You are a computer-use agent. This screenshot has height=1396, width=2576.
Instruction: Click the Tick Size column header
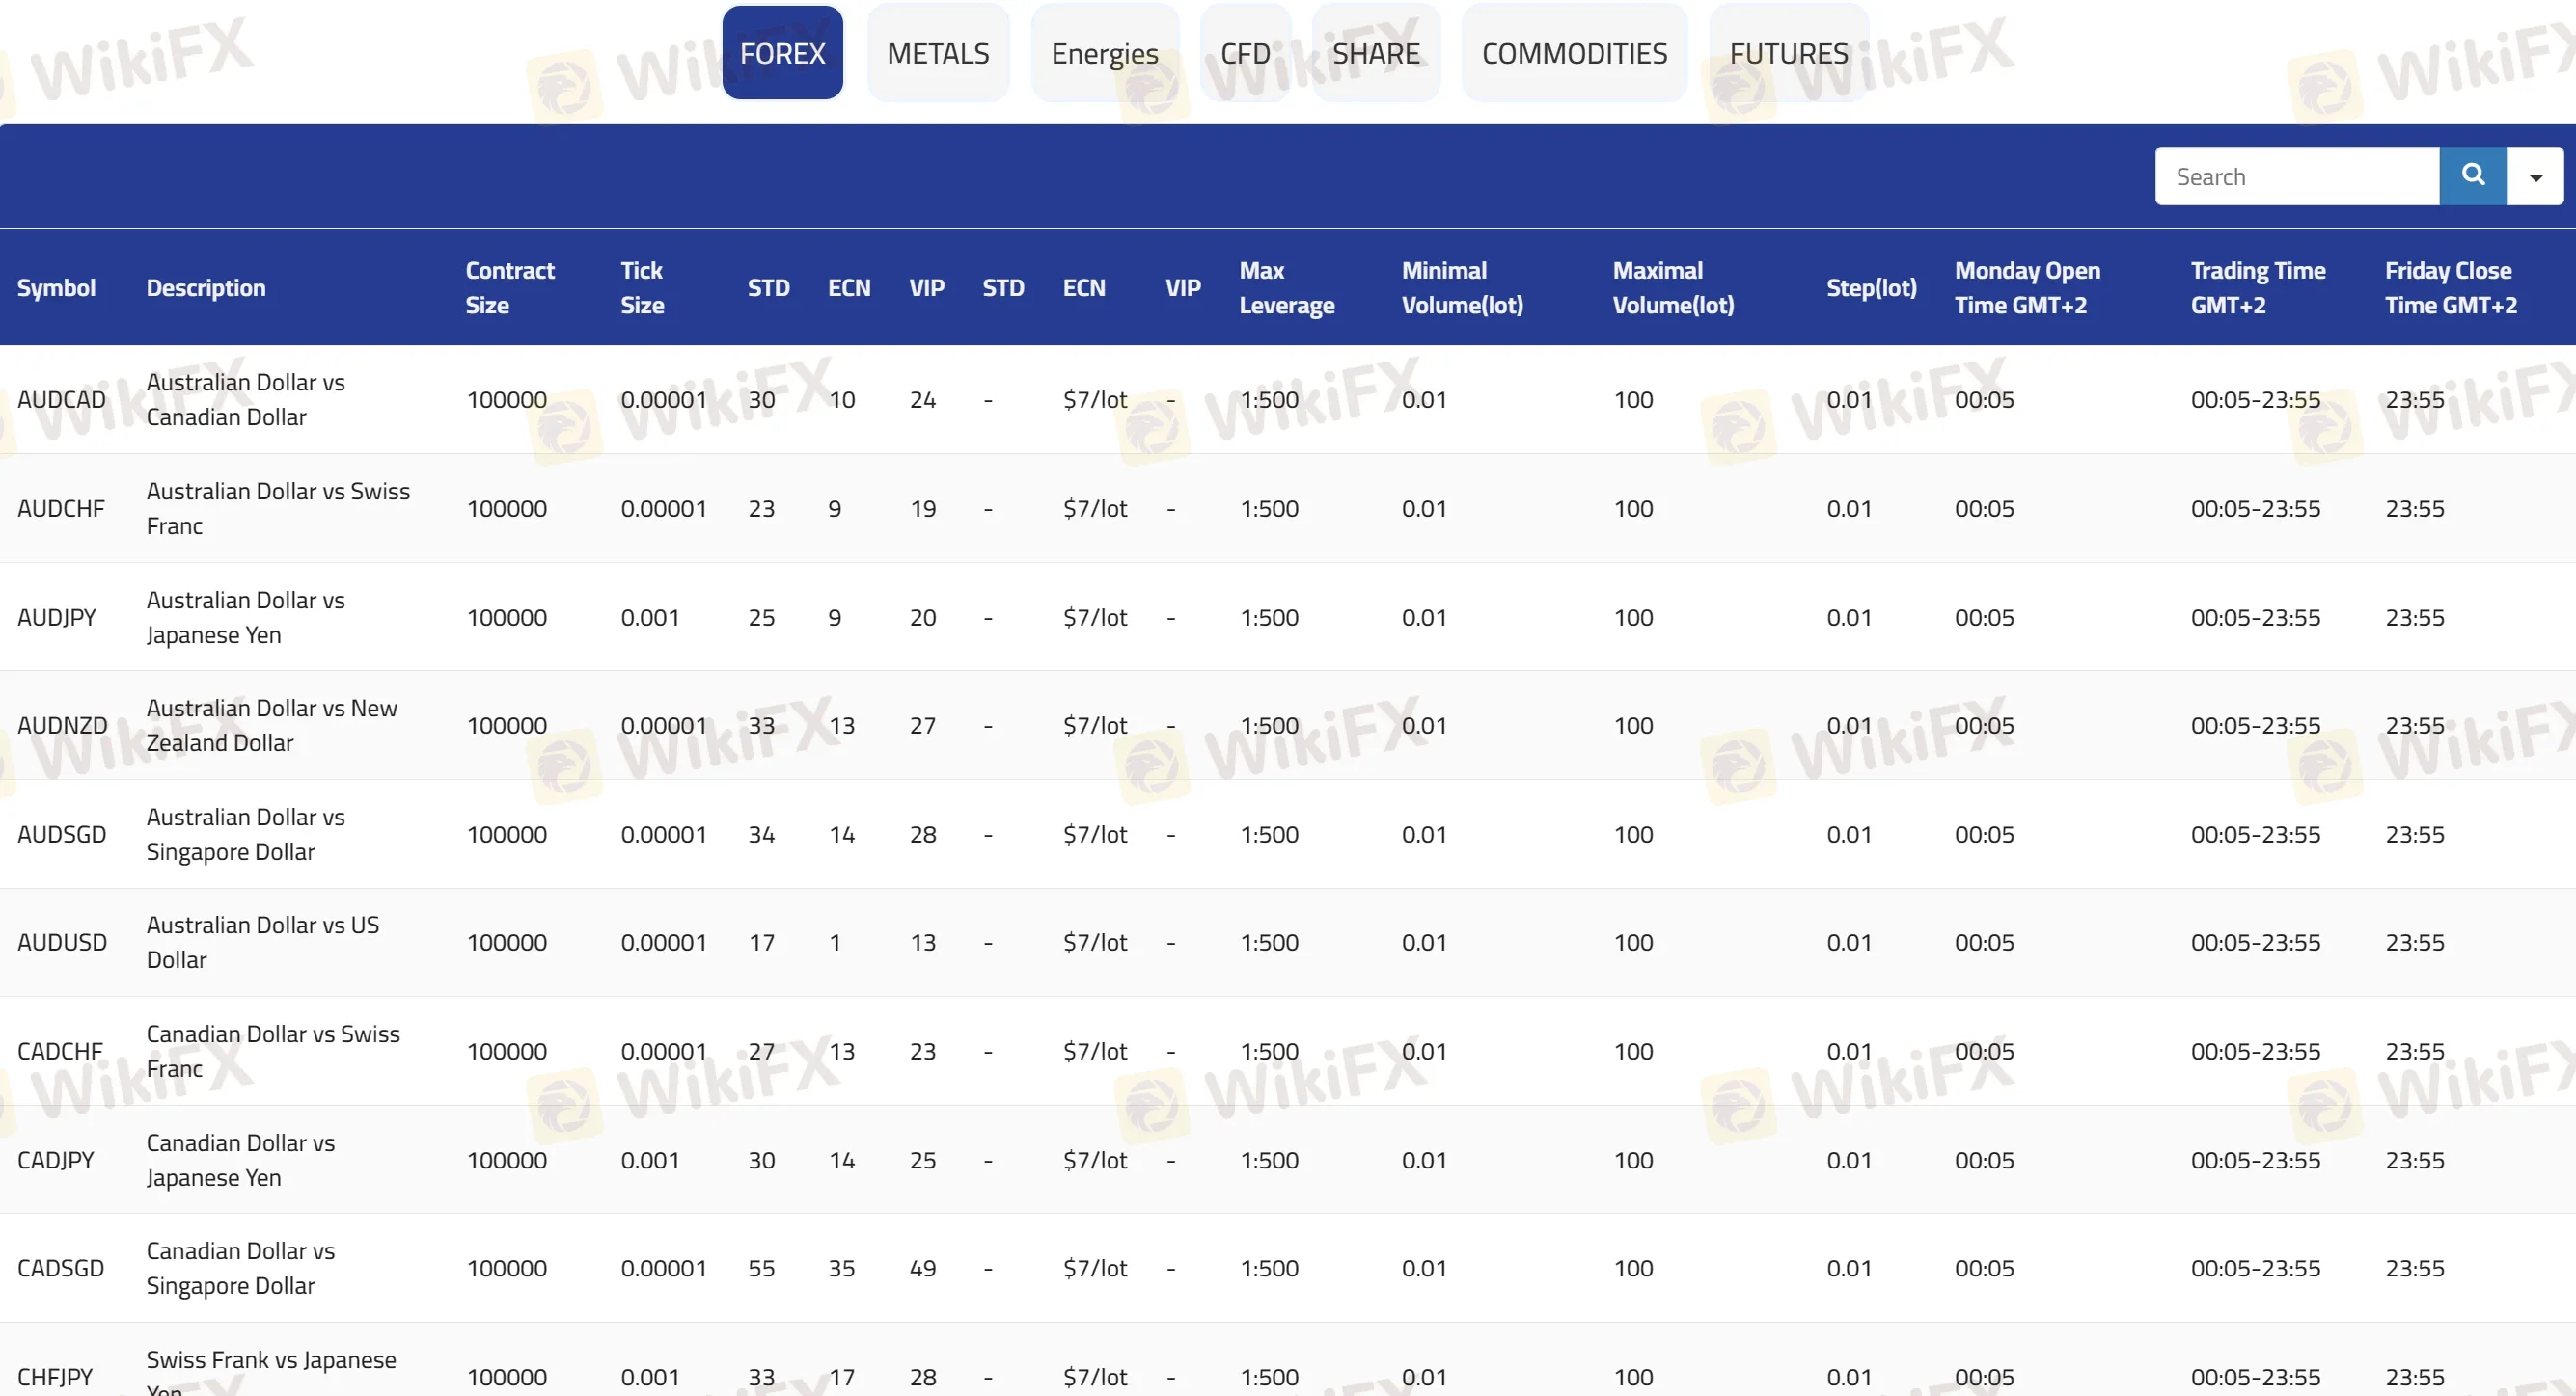(642, 288)
